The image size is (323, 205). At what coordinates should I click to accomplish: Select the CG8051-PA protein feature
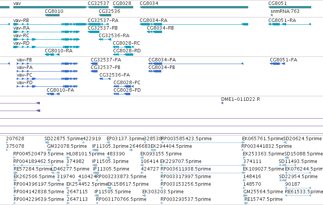pos(277,64)
